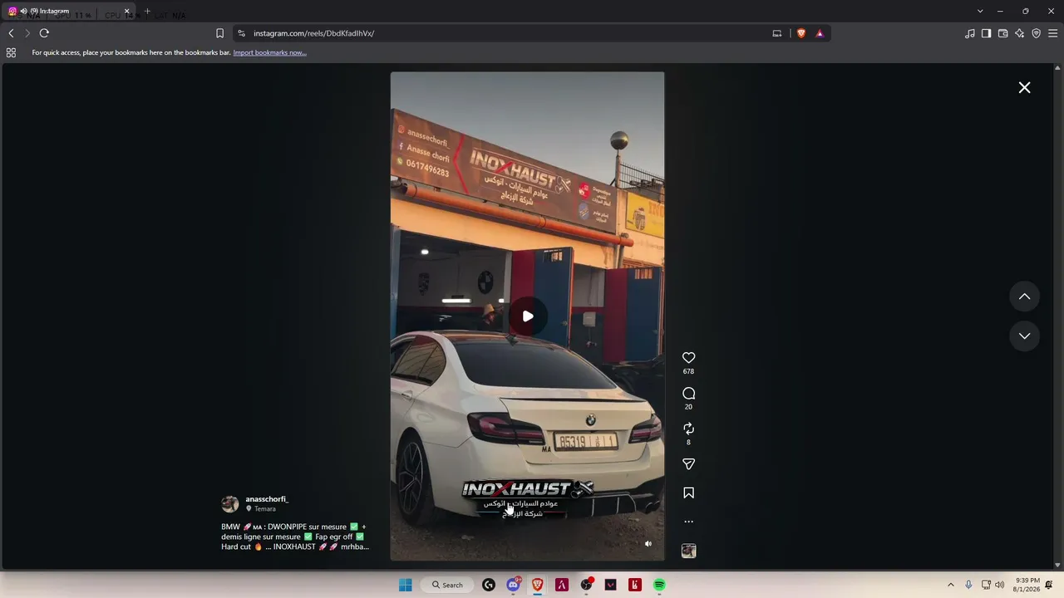This screenshot has height=598, width=1064.
Task: Close the reel viewer
Action: (x=1024, y=87)
